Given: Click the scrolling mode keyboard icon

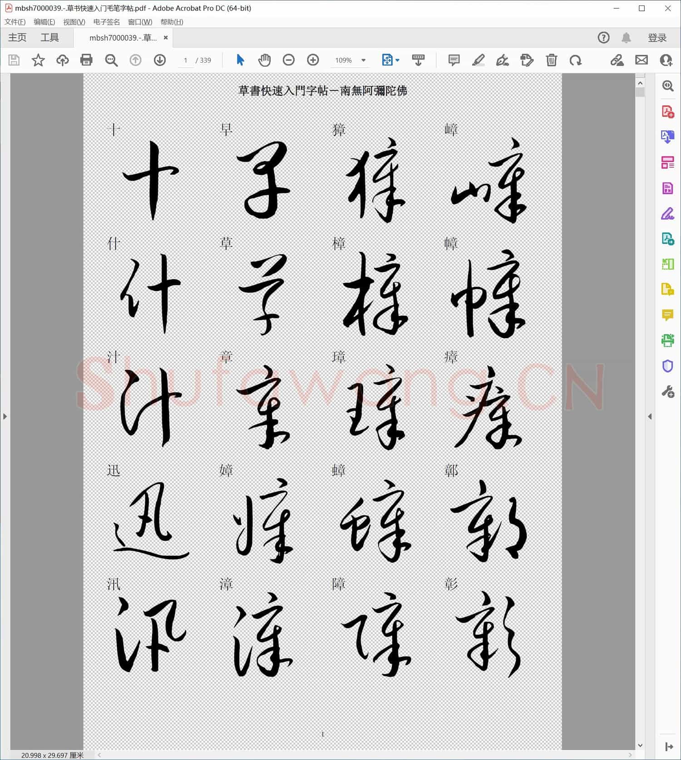Looking at the screenshot, I should coord(418,60).
